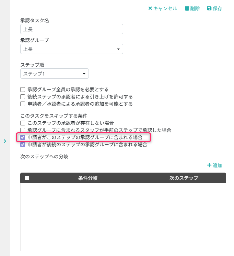Click the 承認タスク名 text field

point(71,29)
